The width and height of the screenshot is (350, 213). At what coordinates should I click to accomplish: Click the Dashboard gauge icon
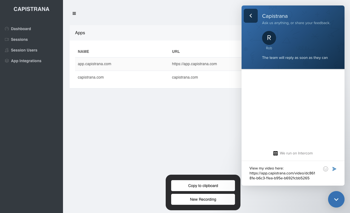click(7, 29)
